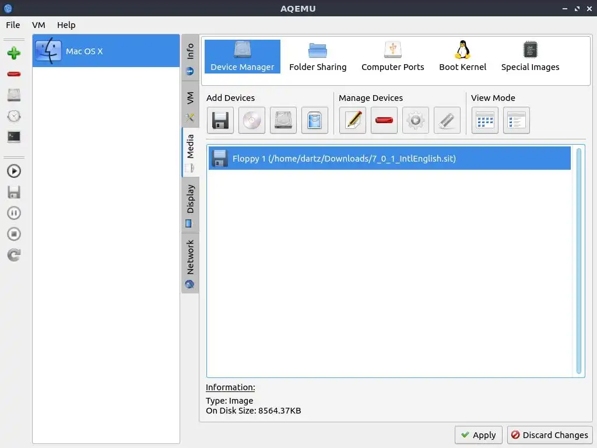The width and height of the screenshot is (597, 448).
Task: Click the floppy Save VM state icon in left toolbar
Action: [14, 192]
